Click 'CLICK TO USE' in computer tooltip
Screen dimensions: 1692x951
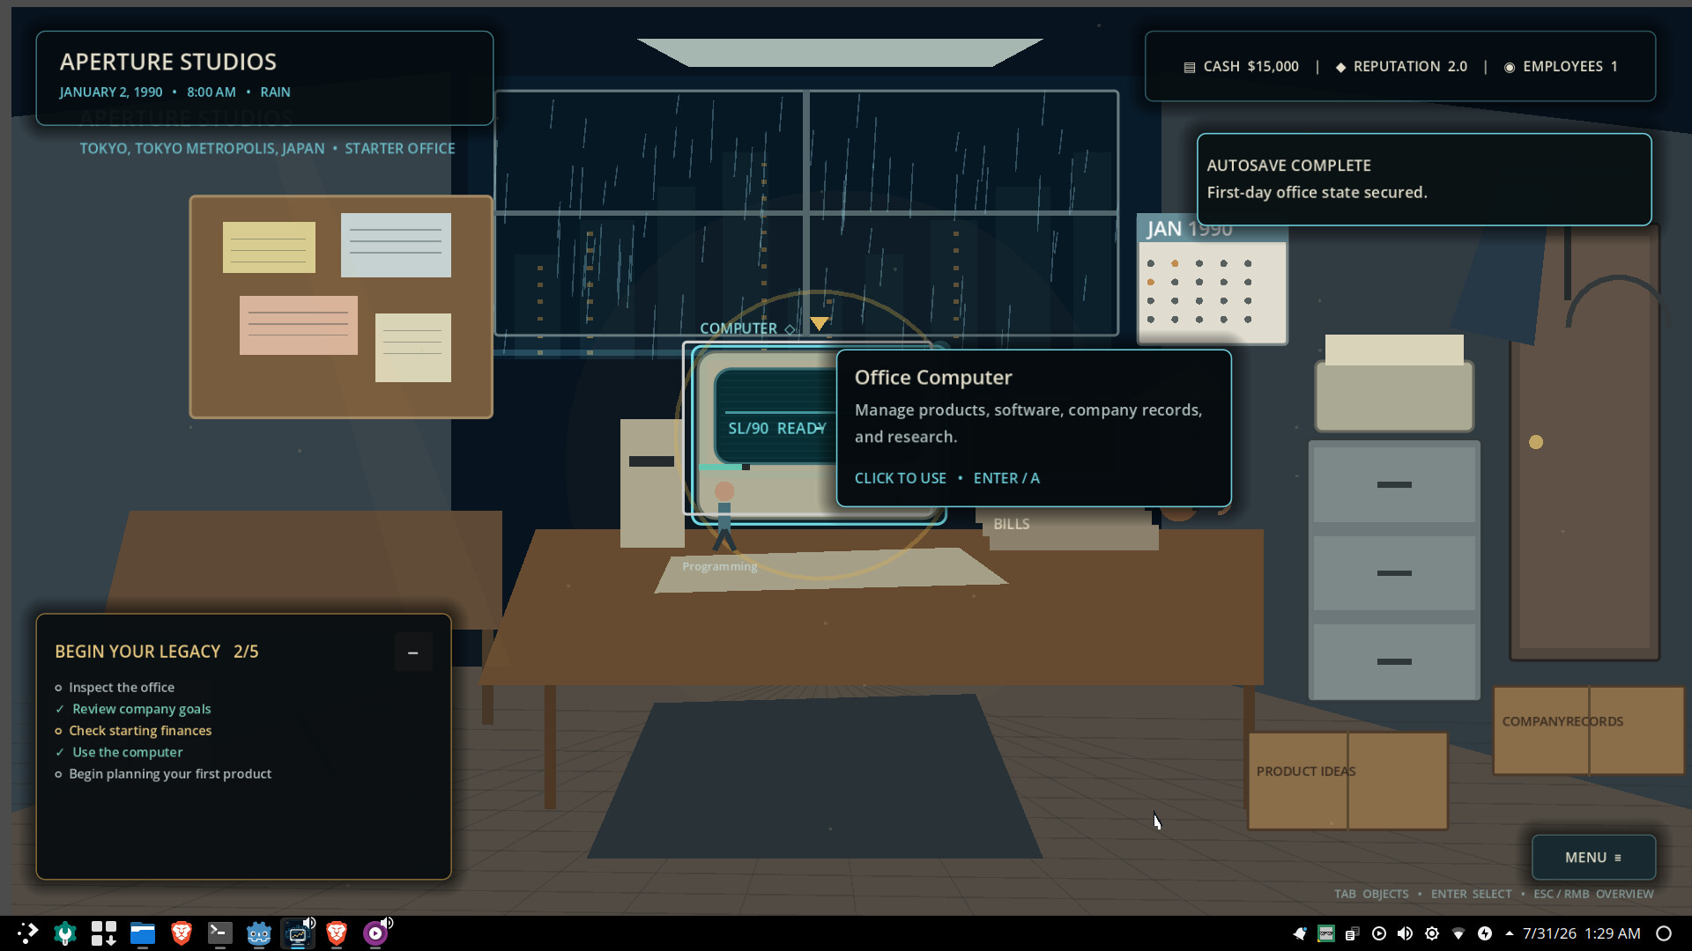click(900, 478)
